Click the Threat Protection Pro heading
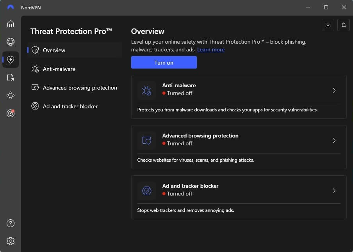 71,31
